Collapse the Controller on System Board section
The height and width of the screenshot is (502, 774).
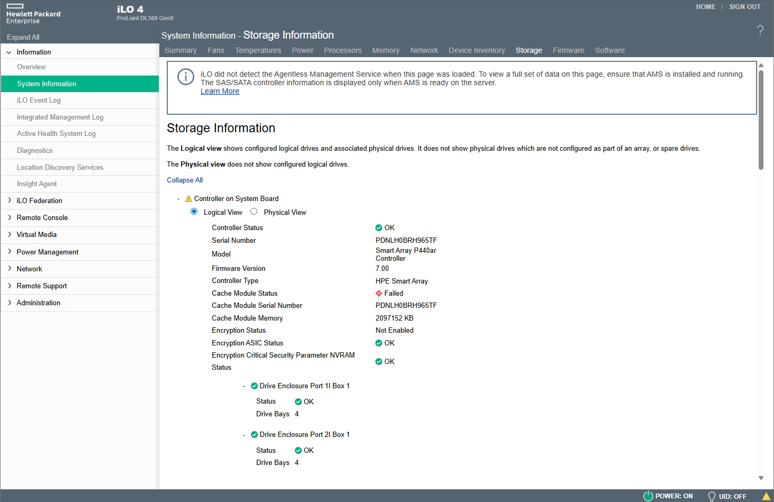tap(179, 199)
